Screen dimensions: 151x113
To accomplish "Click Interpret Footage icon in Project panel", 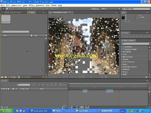I will click(2, 77).
